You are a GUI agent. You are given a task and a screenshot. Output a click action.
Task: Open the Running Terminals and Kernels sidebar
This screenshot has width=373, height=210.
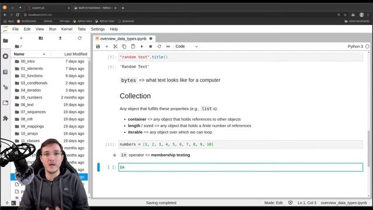[5, 56]
